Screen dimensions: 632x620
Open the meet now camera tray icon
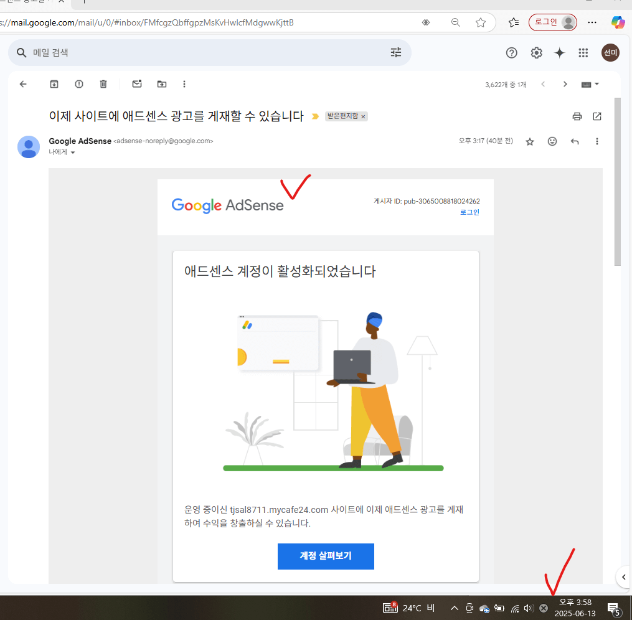(469, 608)
